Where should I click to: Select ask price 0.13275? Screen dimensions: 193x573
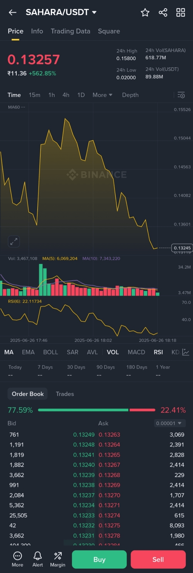(x=109, y=525)
